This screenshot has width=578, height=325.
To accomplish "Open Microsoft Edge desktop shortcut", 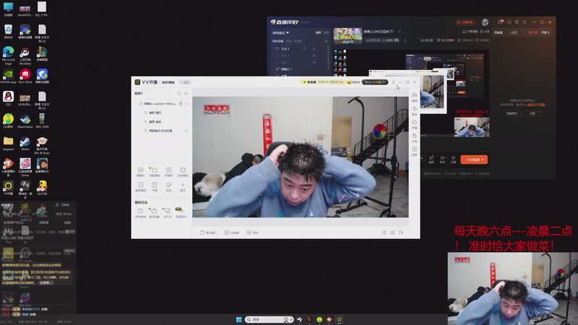I will 8,56.
